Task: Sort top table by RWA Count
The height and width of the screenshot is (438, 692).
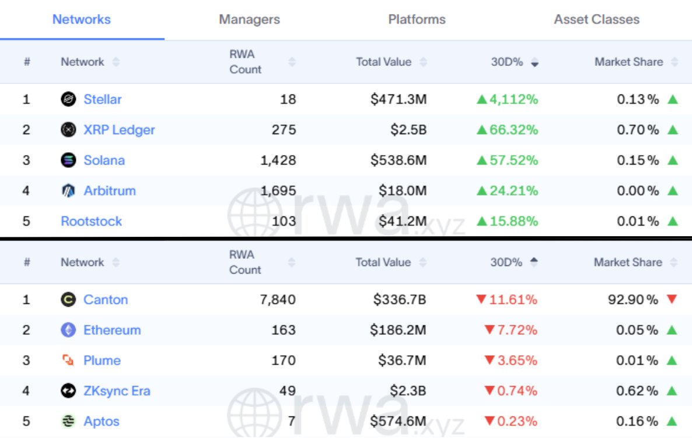Action: tap(292, 62)
